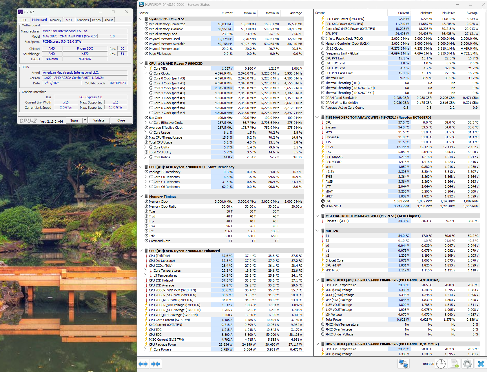The image size is (487, 372).
Task: Click the lightning icon beside CPU Package Power
Action: tap(146, 344)
